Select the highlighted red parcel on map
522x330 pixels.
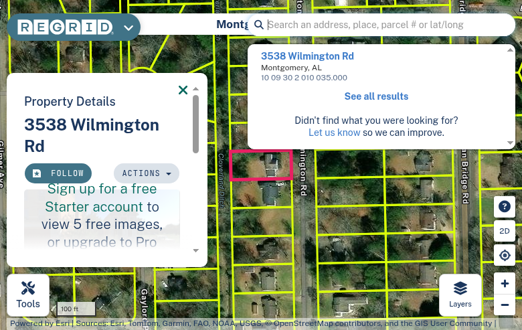click(x=261, y=165)
